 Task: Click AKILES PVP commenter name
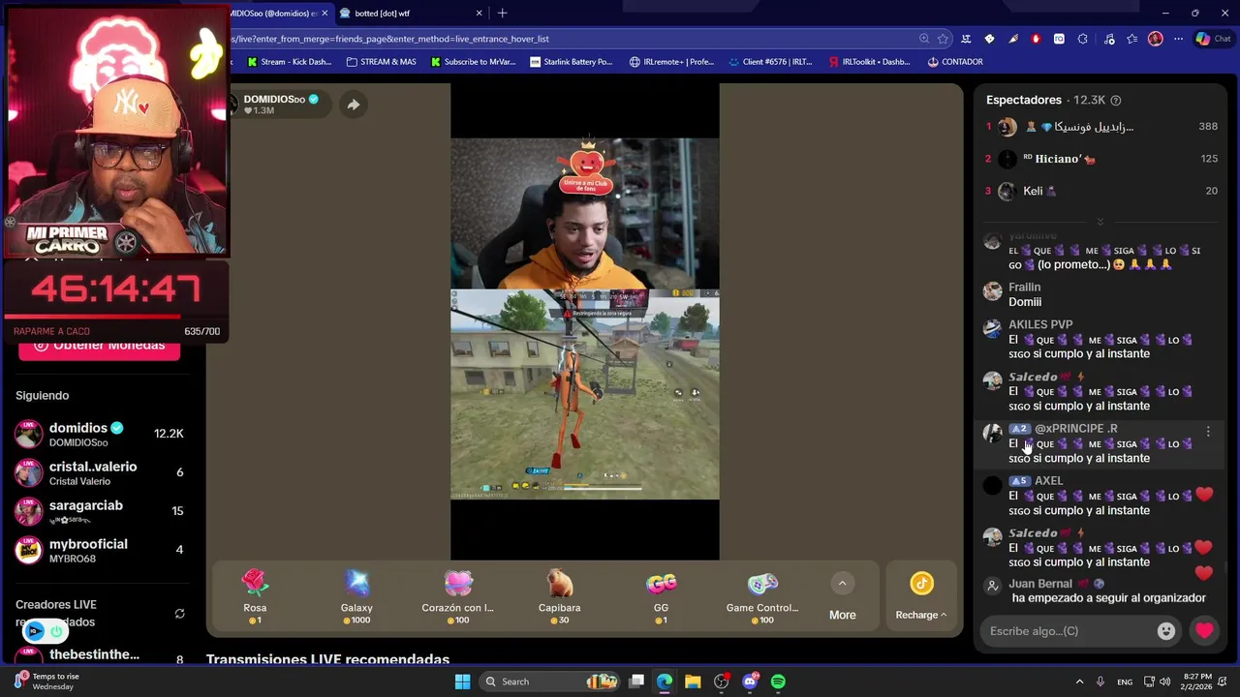1040,324
